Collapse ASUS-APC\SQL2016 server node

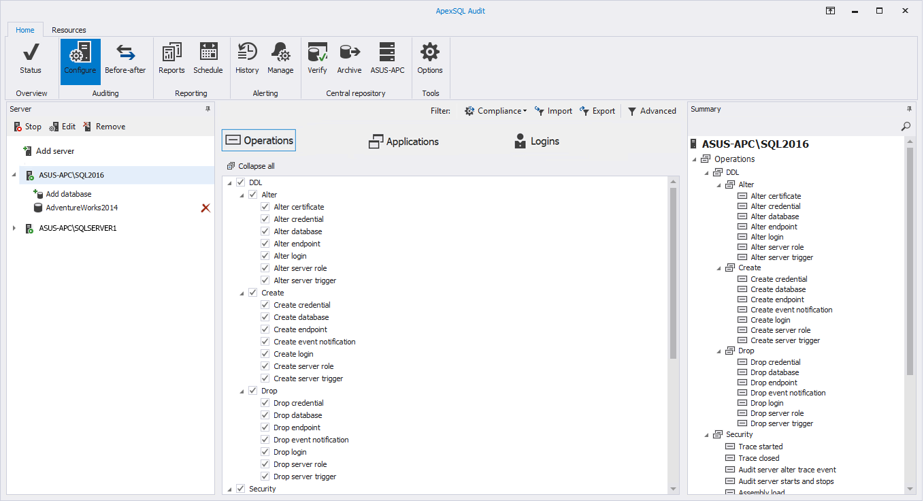(x=14, y=175)
